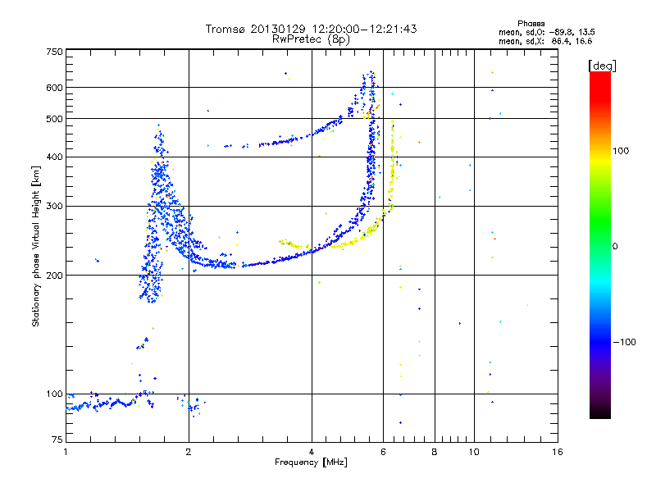Click the '[deg]' colorbar unit label

tap(602, 66)
